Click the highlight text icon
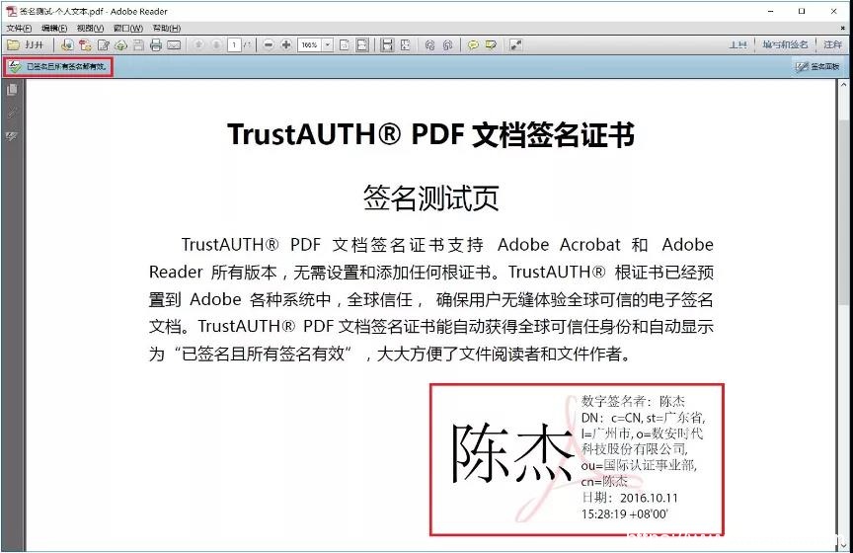The image size is (853, 553). [x=491, y=45]
